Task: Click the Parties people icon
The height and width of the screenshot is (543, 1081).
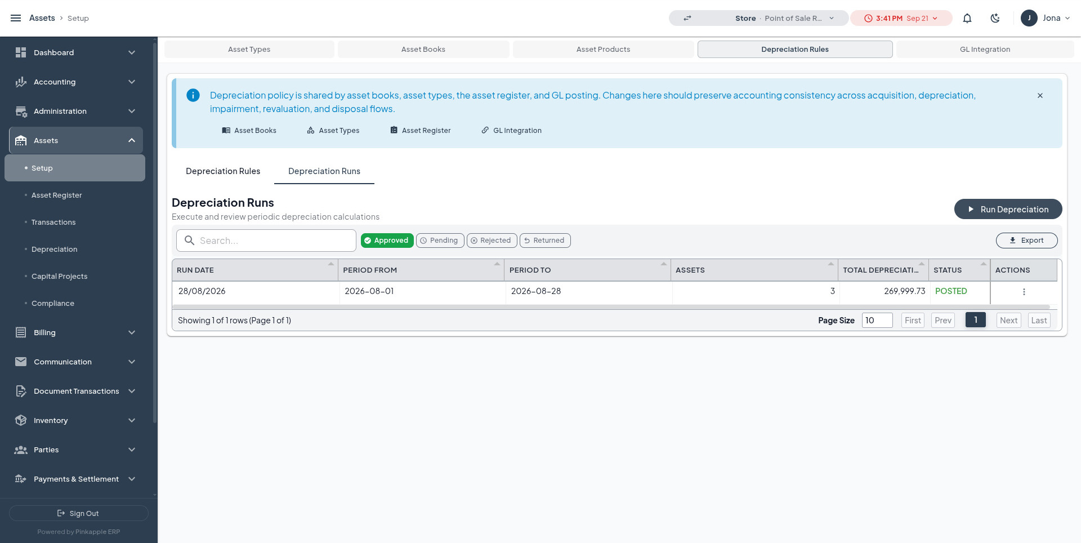Action: click(x=21, y=449)
